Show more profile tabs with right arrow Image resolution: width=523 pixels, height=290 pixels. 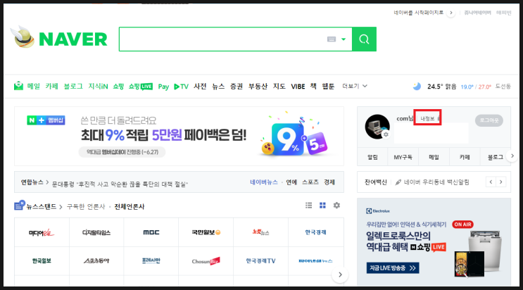coord(512,156)
